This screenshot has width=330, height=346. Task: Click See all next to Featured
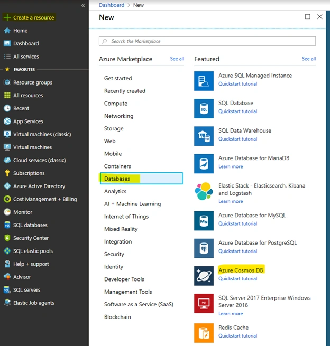(309, 59)
